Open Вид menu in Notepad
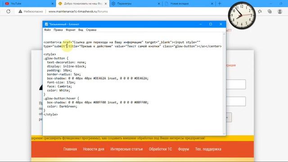Screen dimensions: 288x162 [81, 30]
